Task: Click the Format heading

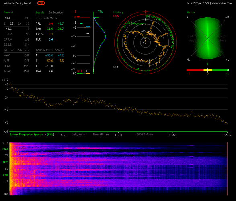Action: pyautogui.click(x=8, y=12)
